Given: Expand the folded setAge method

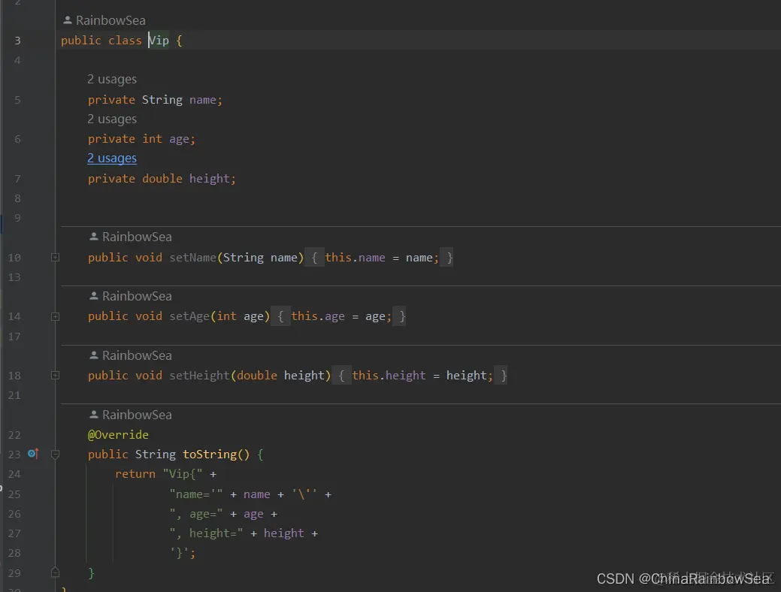Looking at the screenshot, I should 56,317.
